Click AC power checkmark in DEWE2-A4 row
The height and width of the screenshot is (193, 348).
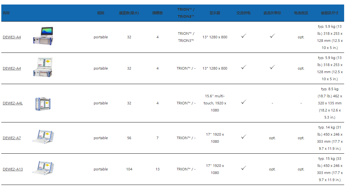point(244,67)
